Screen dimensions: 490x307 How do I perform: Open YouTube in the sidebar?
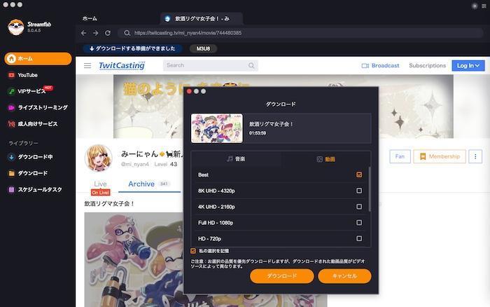click(27, 75)
